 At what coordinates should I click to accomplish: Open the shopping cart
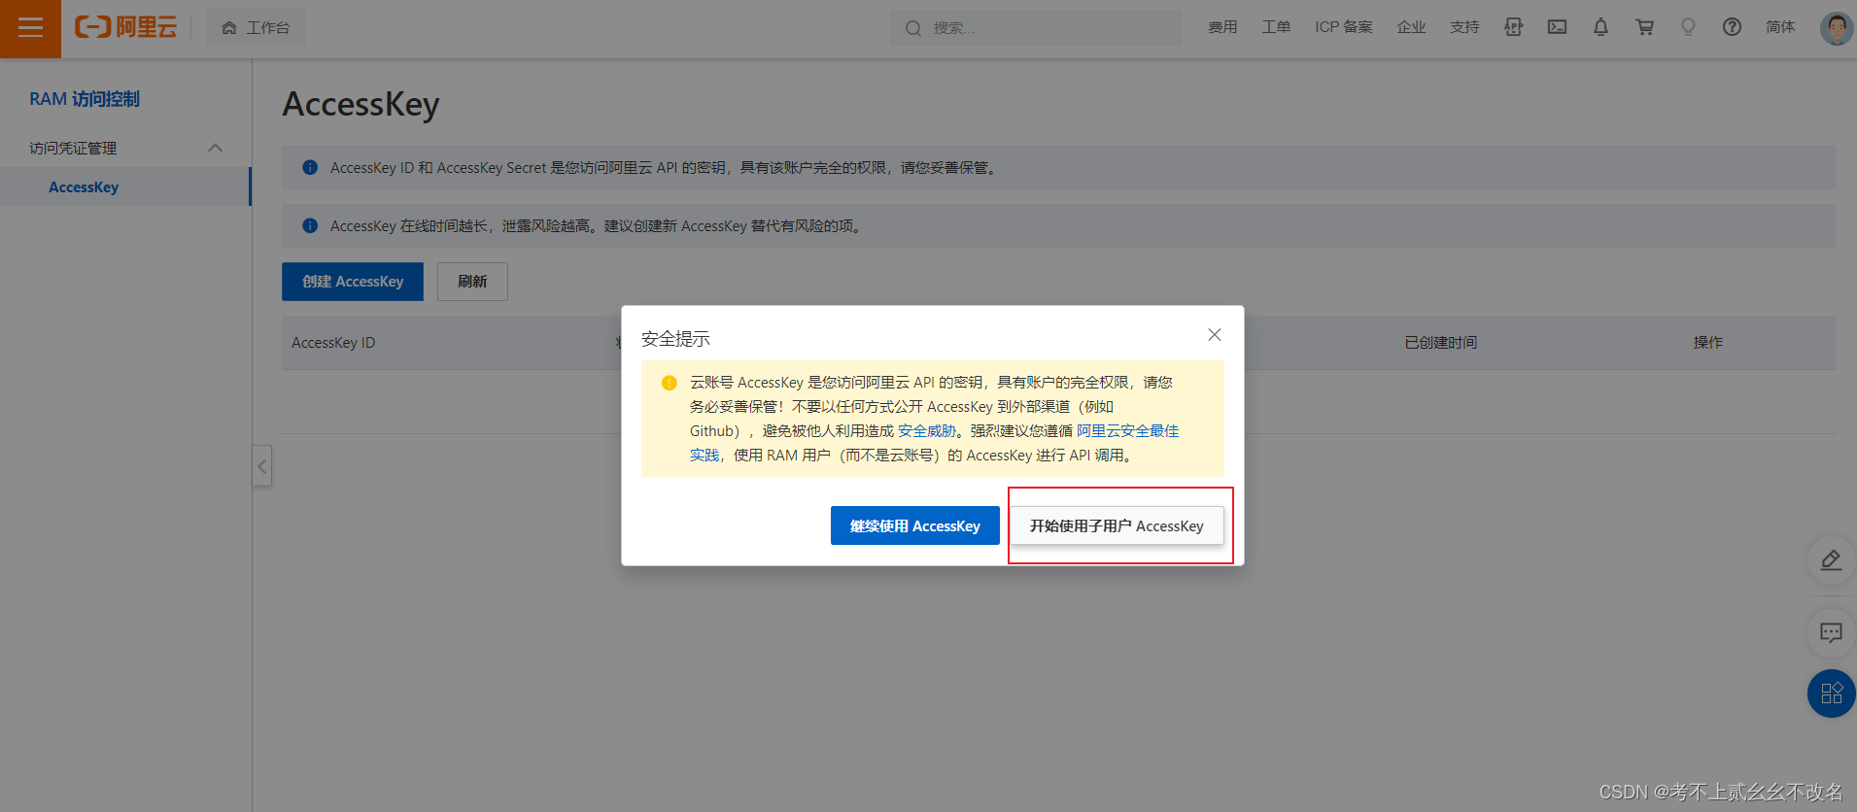[1644, 27]
